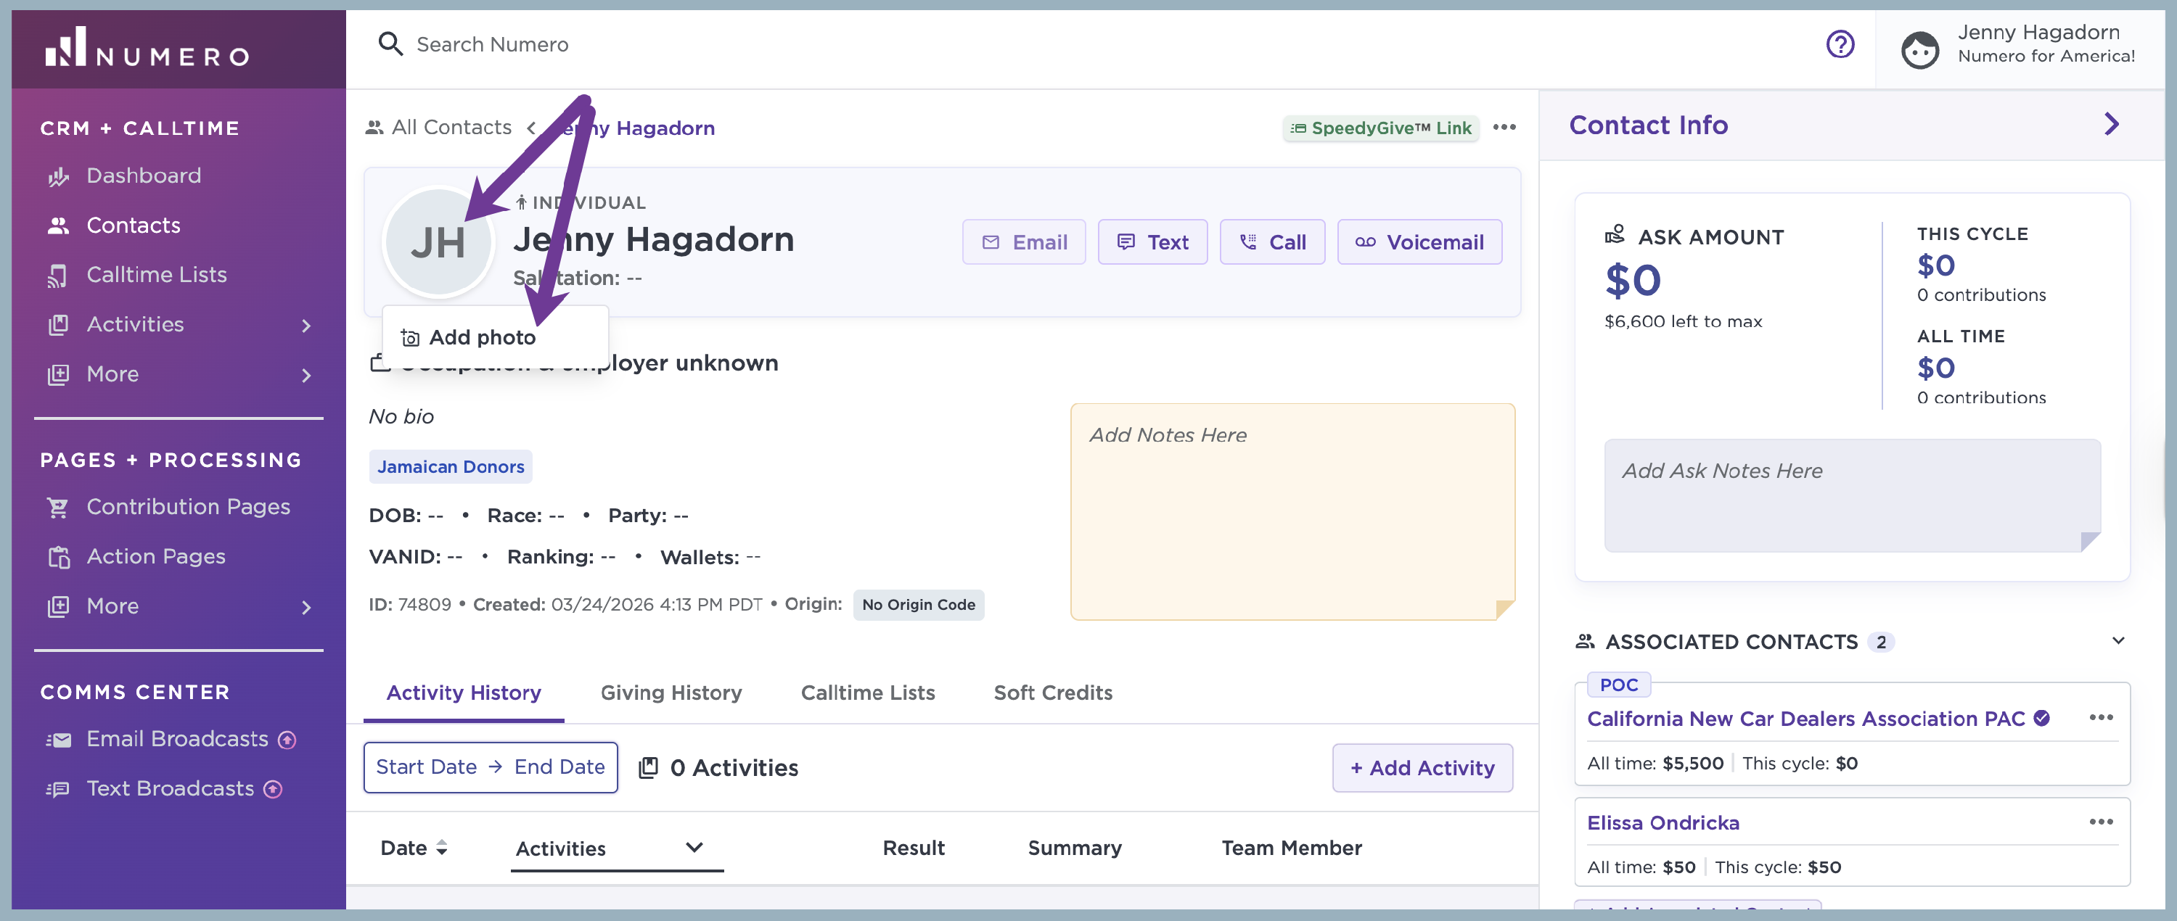
Task: Click the JH contact avatar circle
Action: coord(438,242)
